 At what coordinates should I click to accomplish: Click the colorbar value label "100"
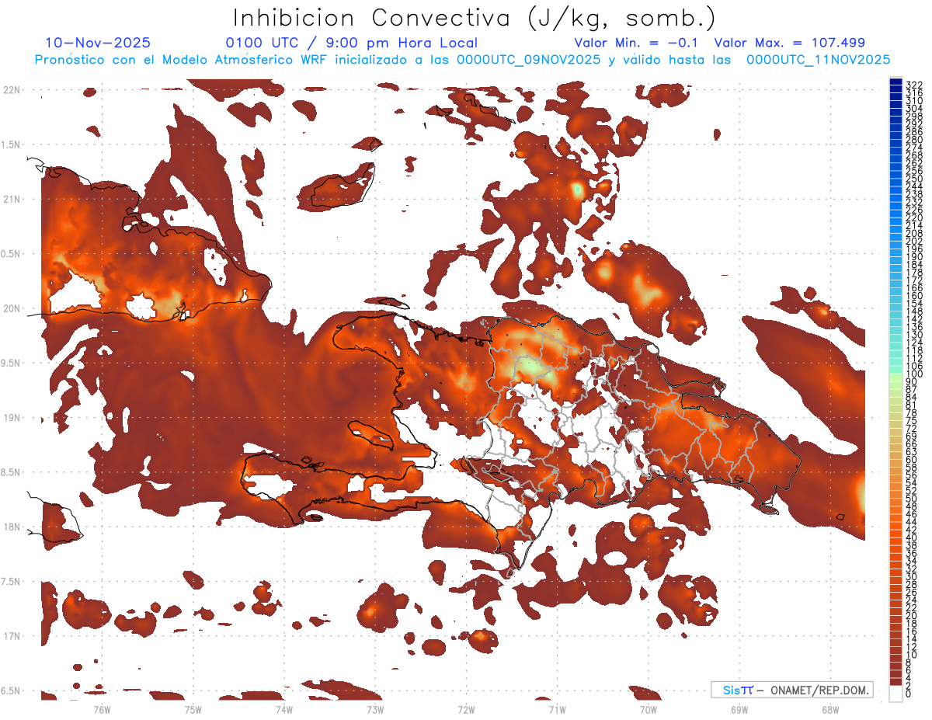tap(914, 374)
